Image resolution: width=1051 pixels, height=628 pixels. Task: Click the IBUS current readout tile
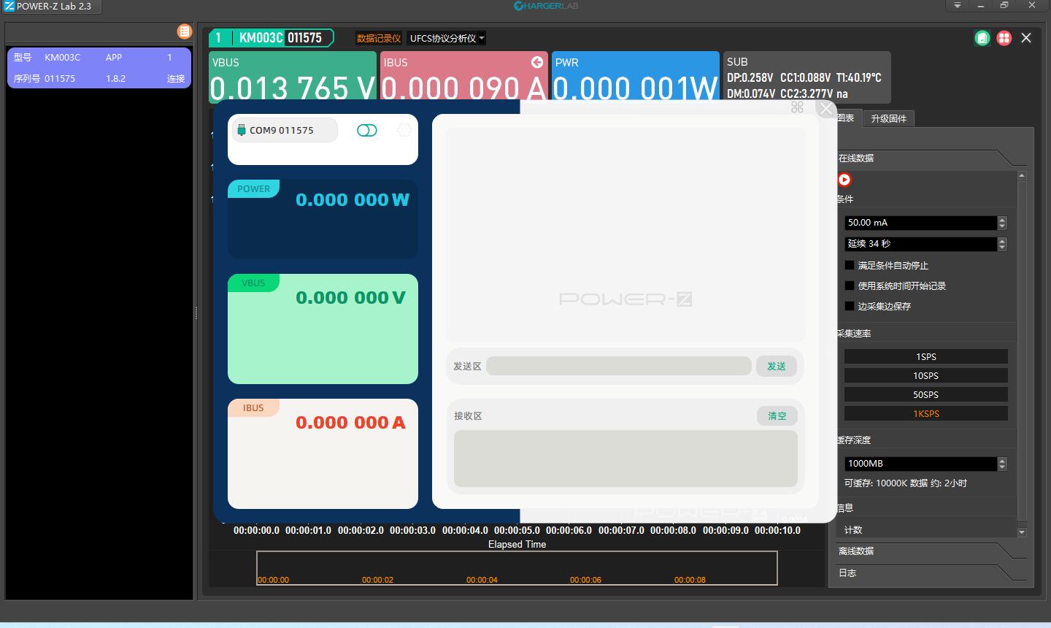coord(464,75)
